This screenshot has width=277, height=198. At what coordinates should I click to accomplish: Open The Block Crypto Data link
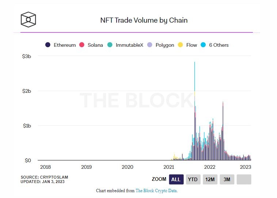(x=156, y=191)
